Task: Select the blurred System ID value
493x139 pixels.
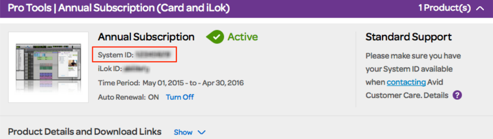Action: (153, 55)
